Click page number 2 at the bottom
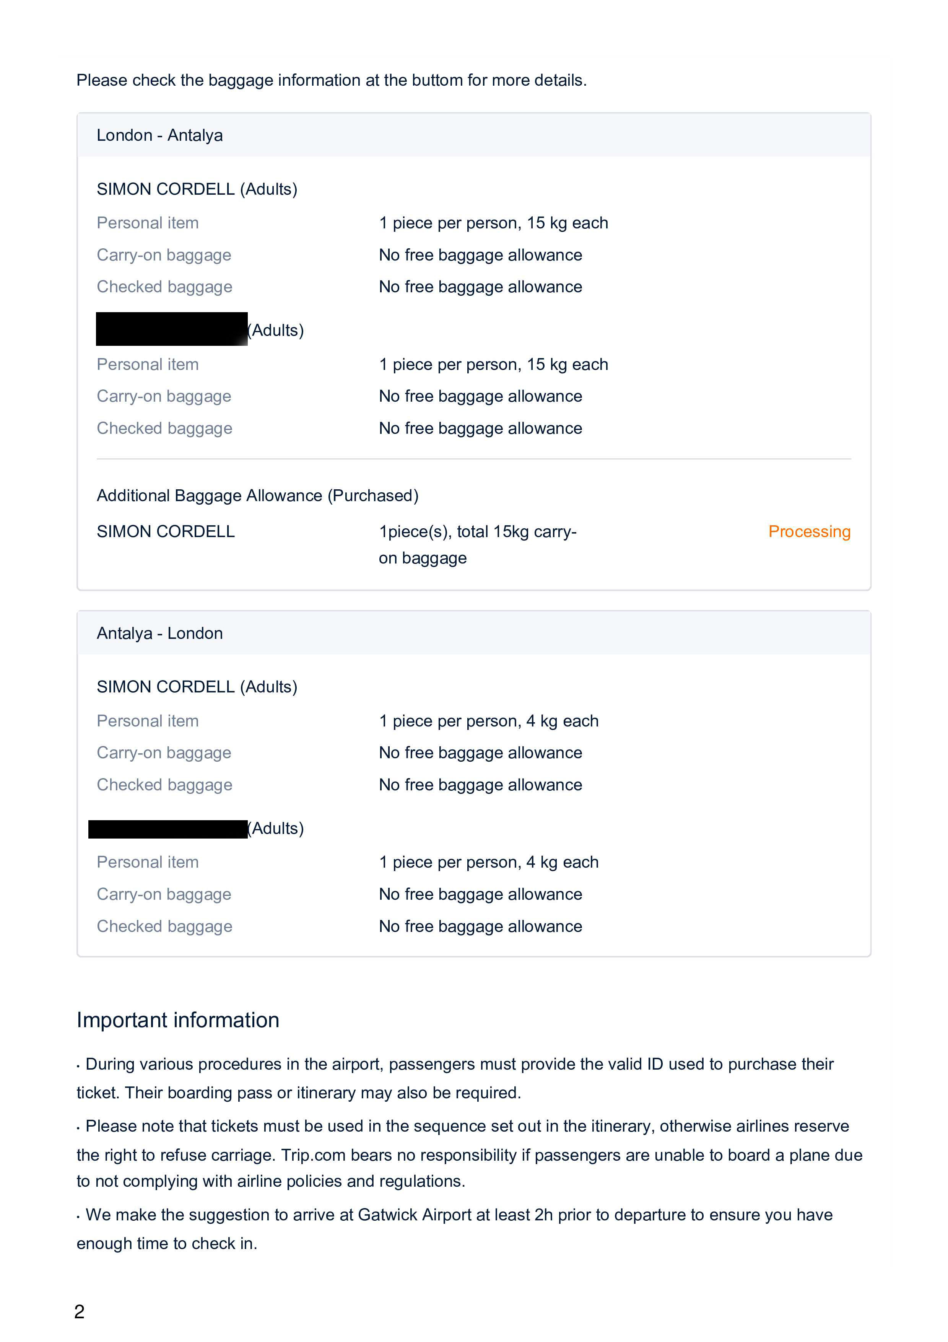Screen dimensions: 948x1342 (x=80, y=1312)
